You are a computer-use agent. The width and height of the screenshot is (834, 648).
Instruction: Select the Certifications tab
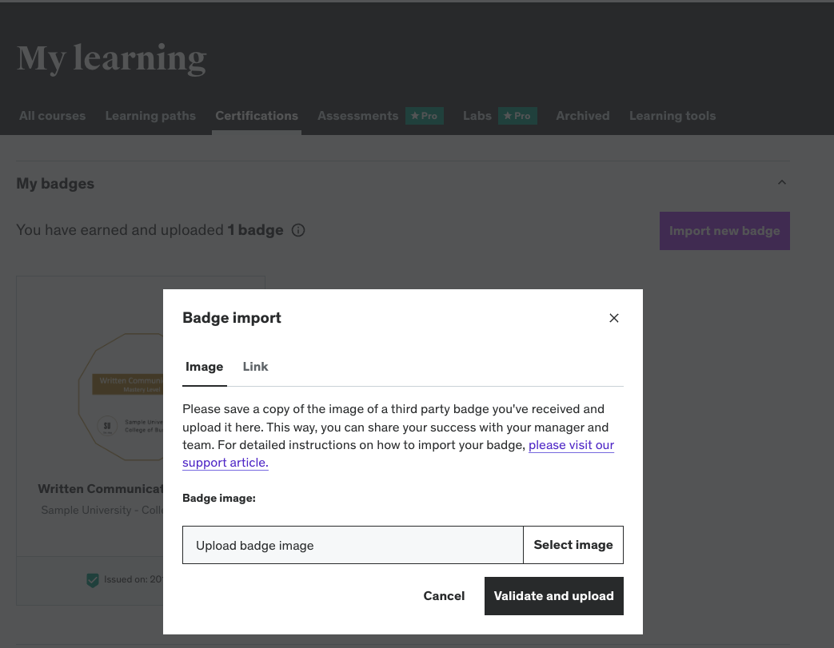[x=257, y=116]
